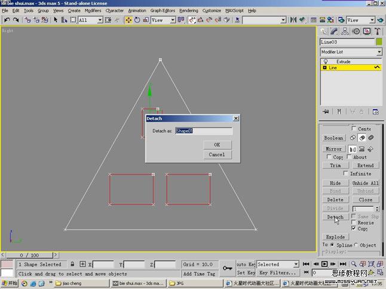This screenshot has width=386, height=289.
Task: Click the Detach as name field
Action: click(204, 131)
